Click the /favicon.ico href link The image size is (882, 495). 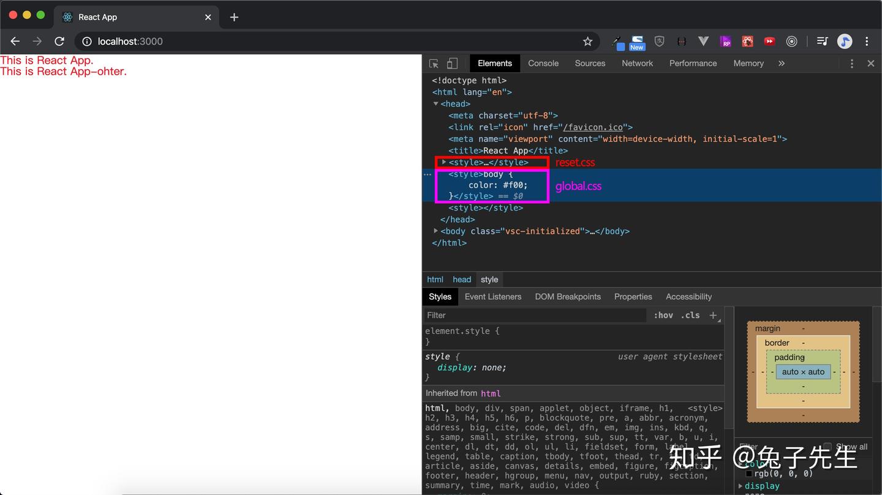point(594,127)
